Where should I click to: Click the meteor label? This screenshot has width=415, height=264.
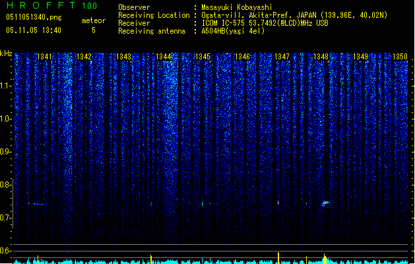(x=94, y=20)
